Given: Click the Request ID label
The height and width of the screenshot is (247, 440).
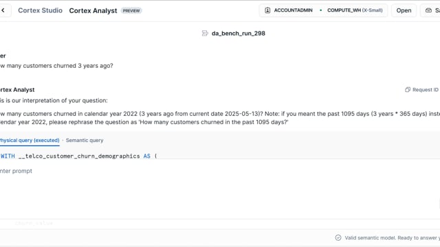Looking at the screenshot, I should pyautogui.click(x=425, y=90).
